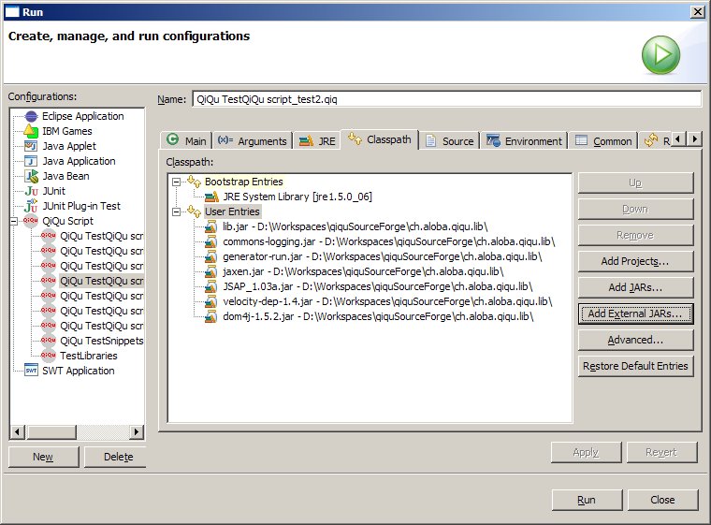Viewport: 711px width, 525px height.
Task: Click the Eclipse Application icon
Action: 31,116
